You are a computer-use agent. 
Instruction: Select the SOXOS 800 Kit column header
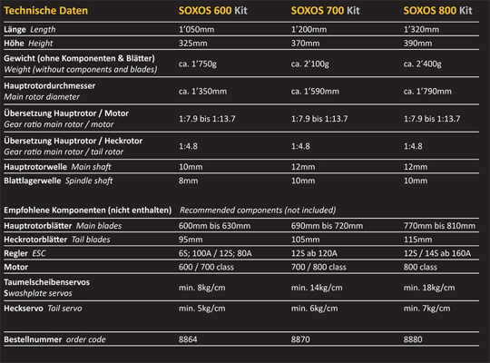click(437, 11)
